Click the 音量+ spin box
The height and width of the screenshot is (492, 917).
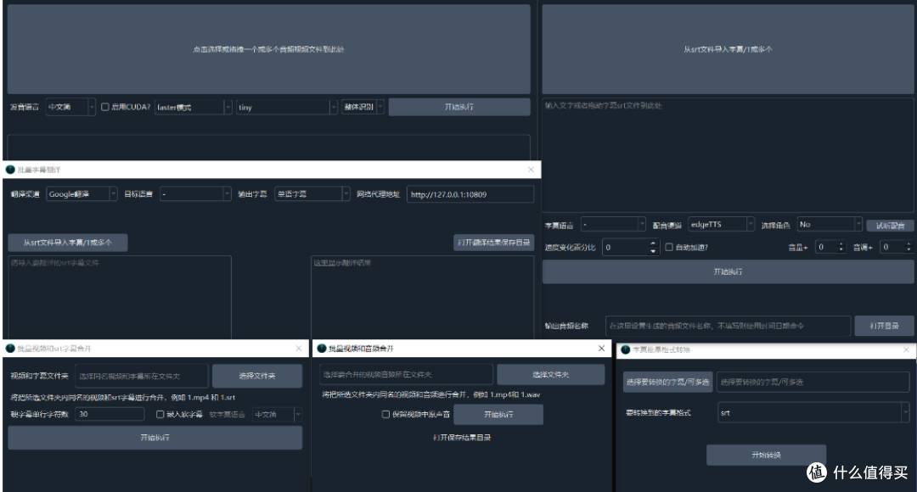(830, 247)
